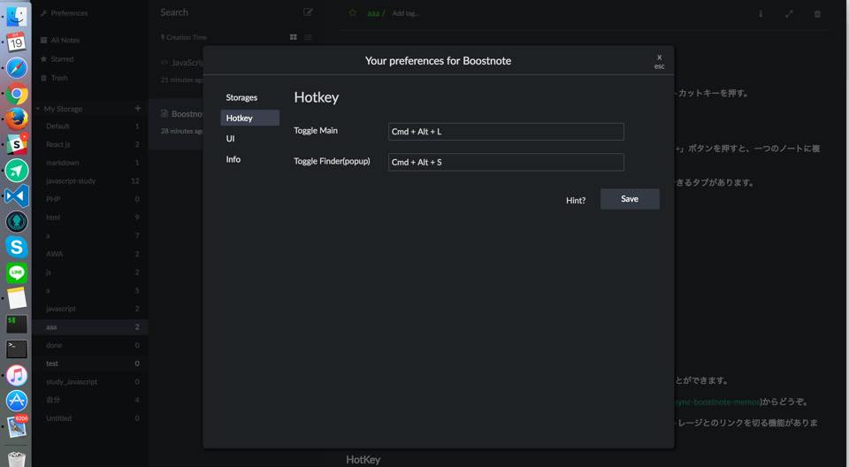
Task: Select the js folder
Action: (90, 272)
